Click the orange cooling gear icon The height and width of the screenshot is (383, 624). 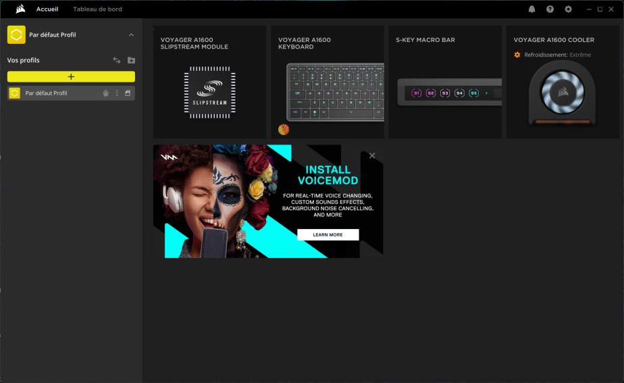517,55
